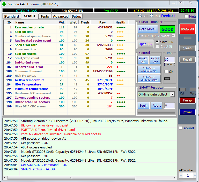The height and width of the screenshot is (182, 199).
Task: Click the SMART test progress bar
Action: (156, 113)
